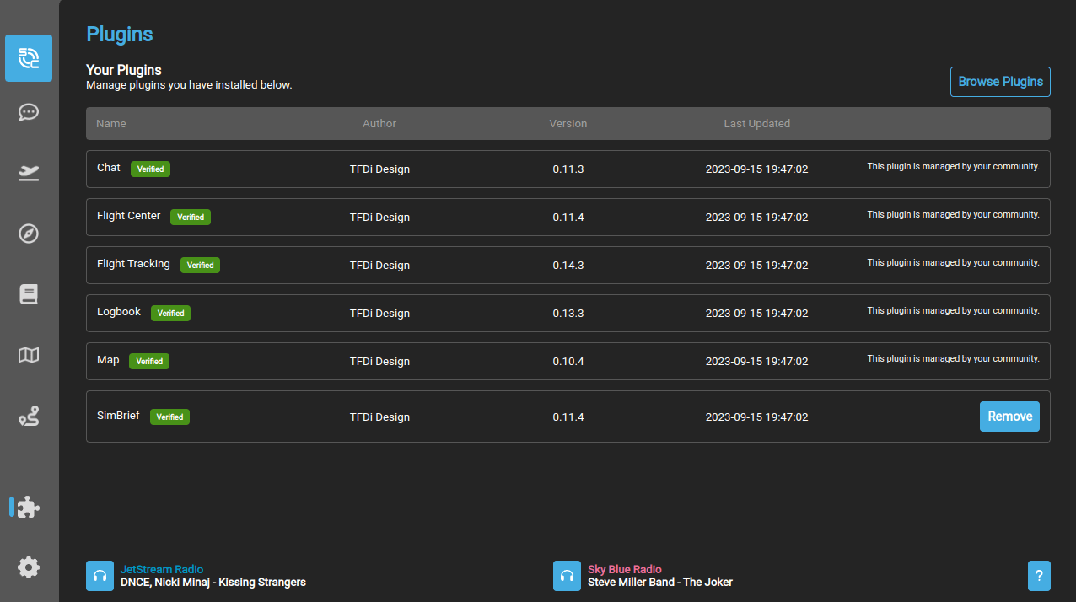Select the puzzle piece plugins icon

(x=29, y=507)
